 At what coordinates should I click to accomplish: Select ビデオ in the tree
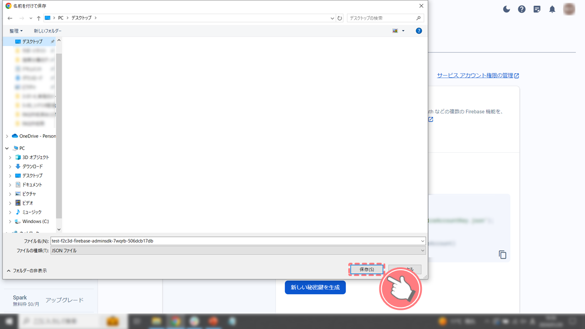click(24, 203)
